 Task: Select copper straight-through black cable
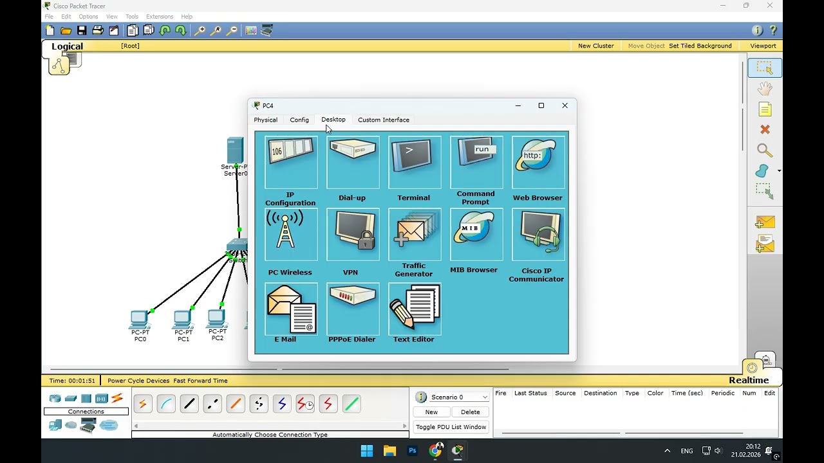(x=189, y=404)
